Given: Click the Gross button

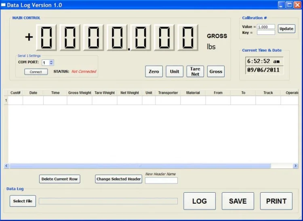Looking at the screenshot, I should pyautogui.click(x=216, y=72).
